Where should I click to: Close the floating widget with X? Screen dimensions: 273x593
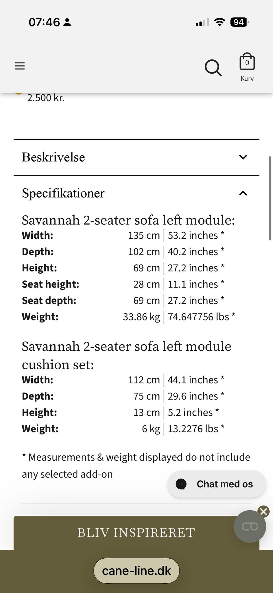coord(263,511)
